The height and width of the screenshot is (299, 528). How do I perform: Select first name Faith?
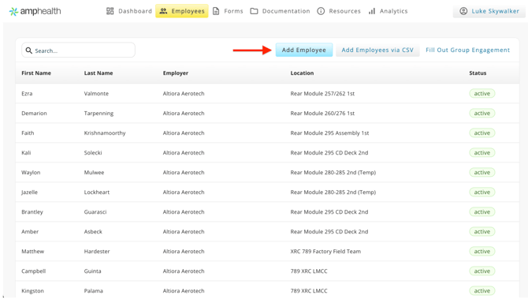tap(28, 133)
